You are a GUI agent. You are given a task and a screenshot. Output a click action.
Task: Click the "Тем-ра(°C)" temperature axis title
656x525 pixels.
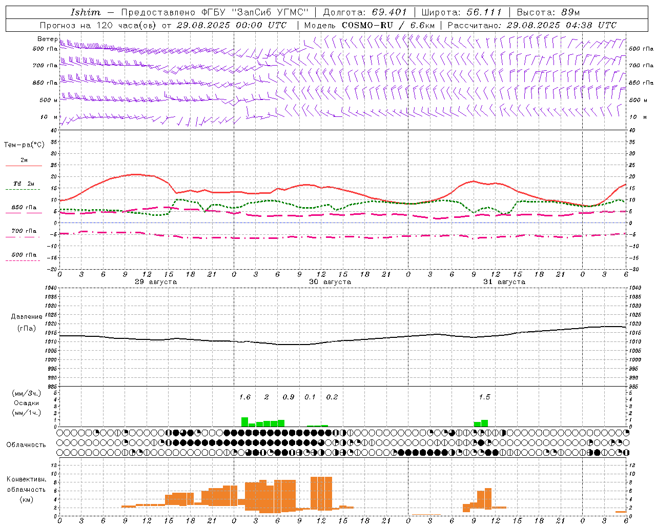pos(24,145)
